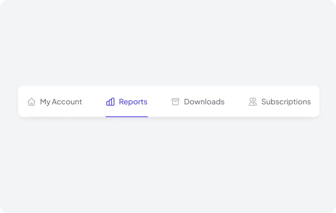The height and width of the screenshot is (213, 336).
Task: Click the purple "Reports" text label
Action: (x=133, y=102)
